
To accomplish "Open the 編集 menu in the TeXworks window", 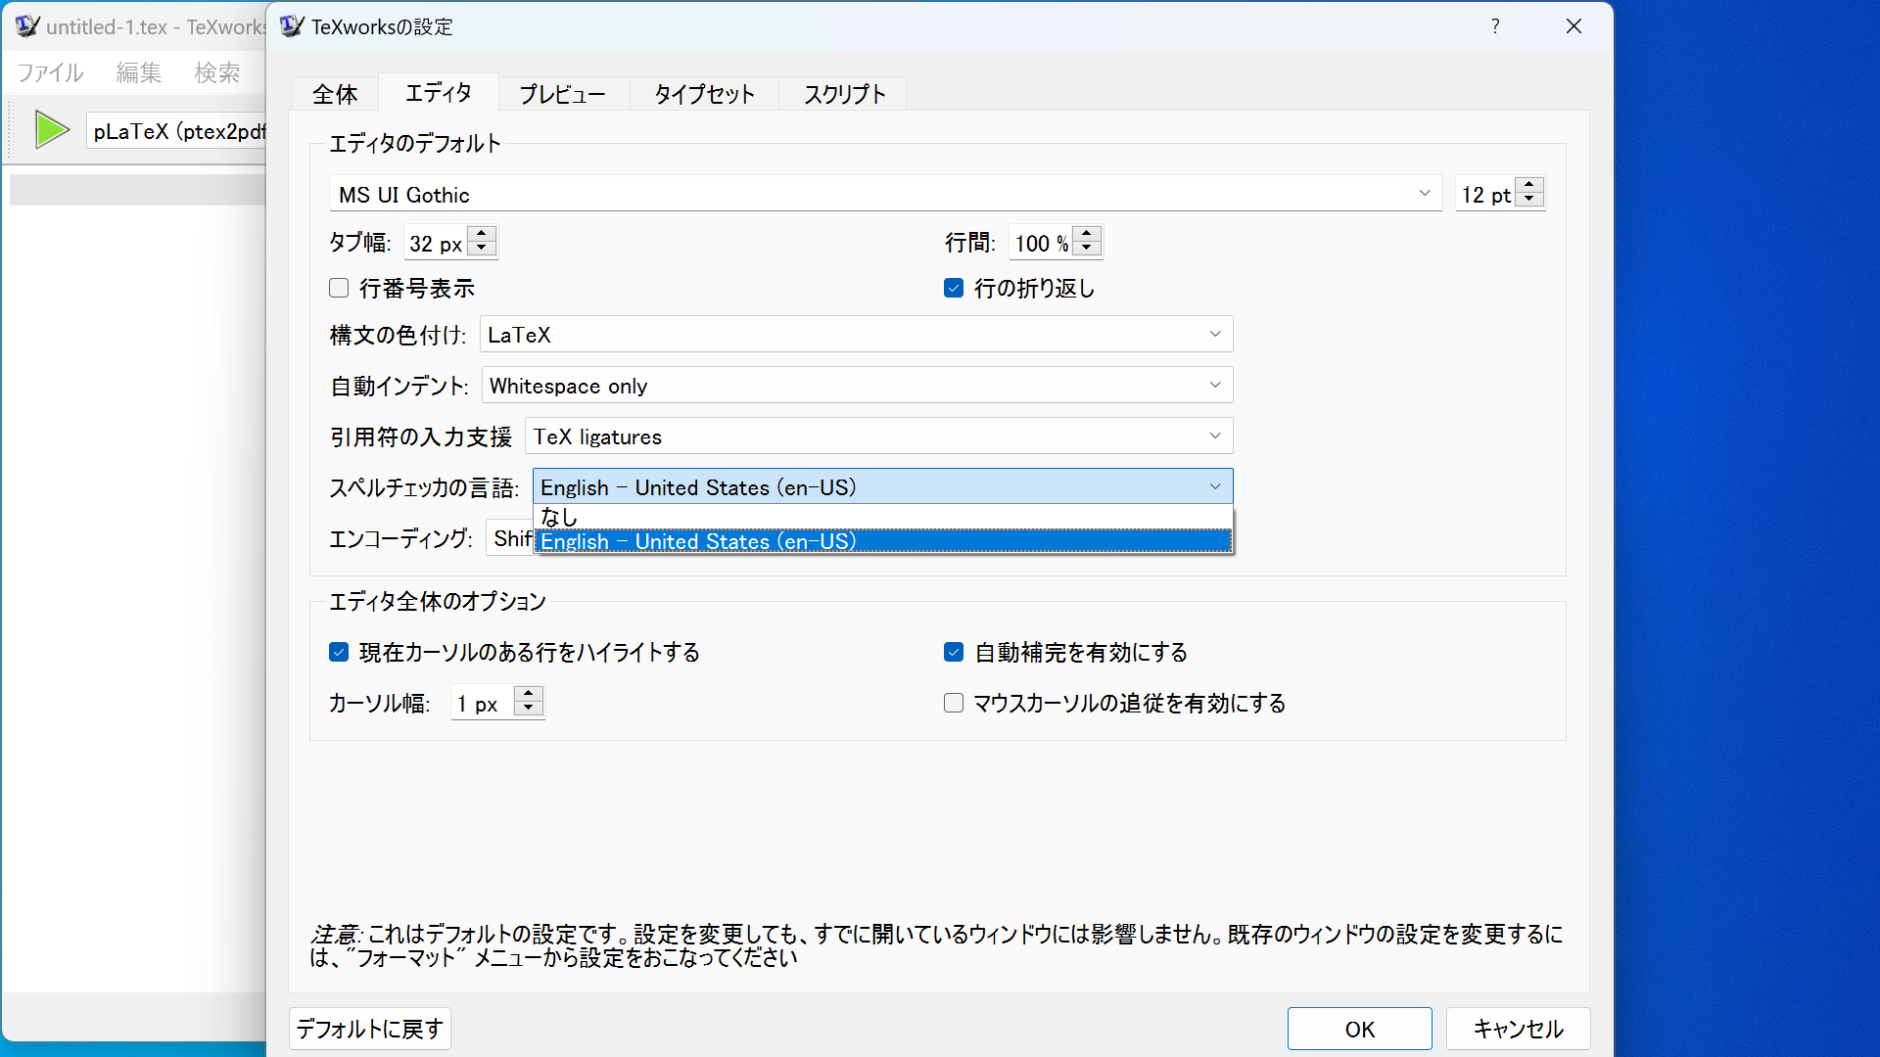I will tap(138, 72).
